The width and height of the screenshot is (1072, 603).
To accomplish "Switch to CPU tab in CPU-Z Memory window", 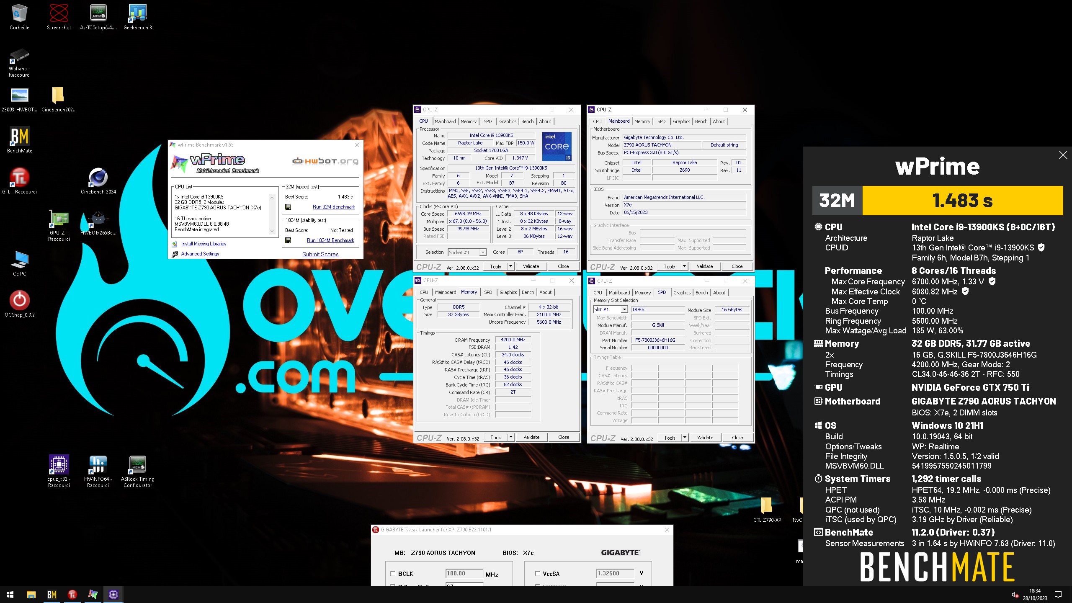I will pyautogui.click(x=424, y=292).
